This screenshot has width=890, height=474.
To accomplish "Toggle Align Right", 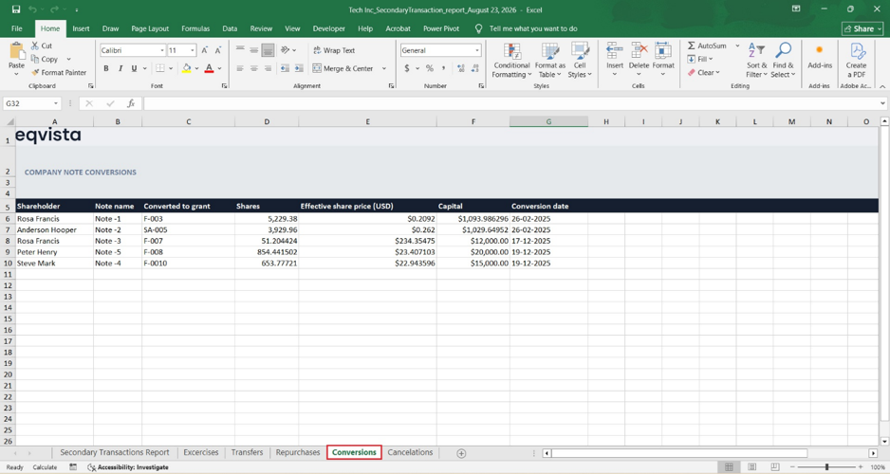I will [268, 68].
